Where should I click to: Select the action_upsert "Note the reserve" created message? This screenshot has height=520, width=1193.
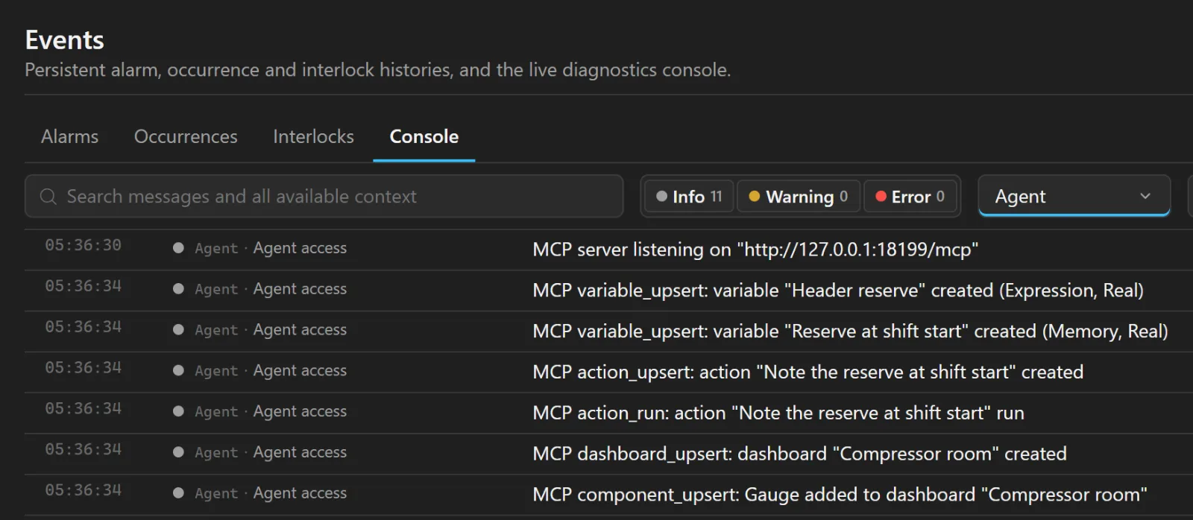point(808,372)
